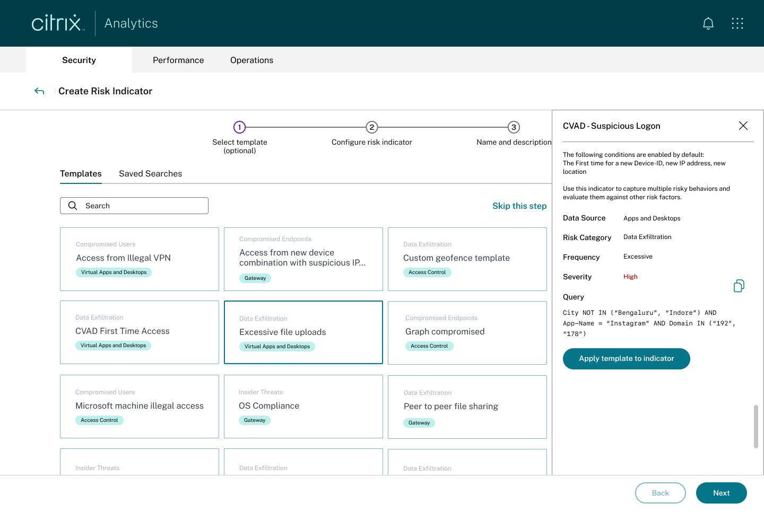Go back using the arrow beside Create Risk Indicator
This screenshot has width=764, height=512.
[x=39, y=91]
